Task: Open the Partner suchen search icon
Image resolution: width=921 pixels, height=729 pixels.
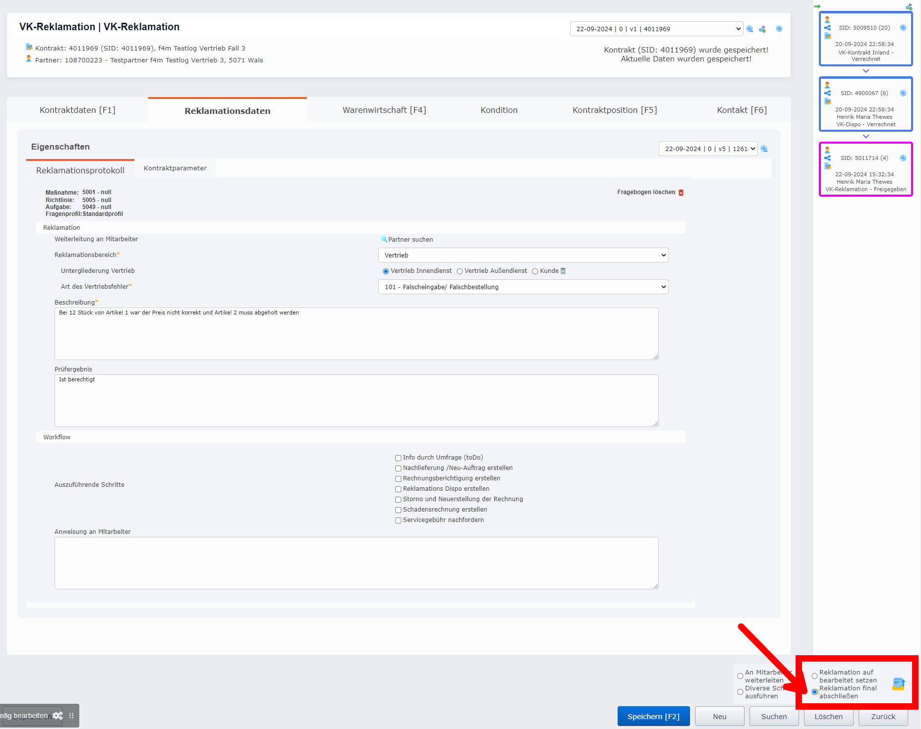Action: (x=384, y=240)
